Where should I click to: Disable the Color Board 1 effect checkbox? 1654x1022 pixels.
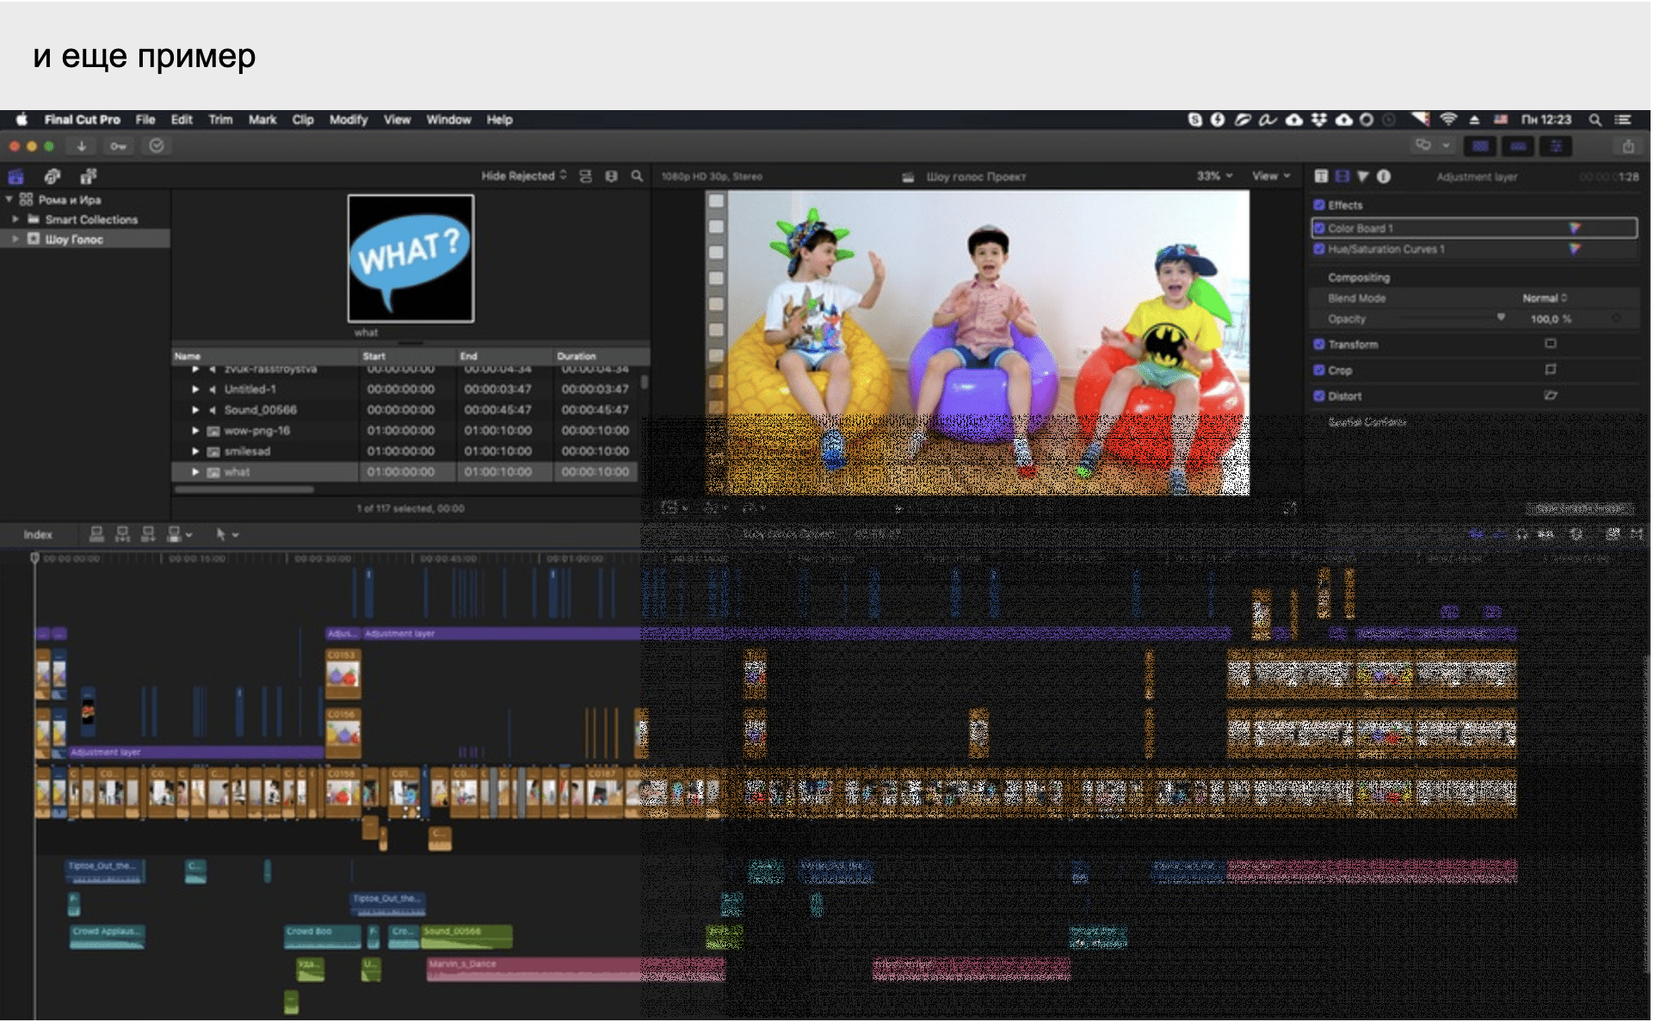pos(1319,229)
